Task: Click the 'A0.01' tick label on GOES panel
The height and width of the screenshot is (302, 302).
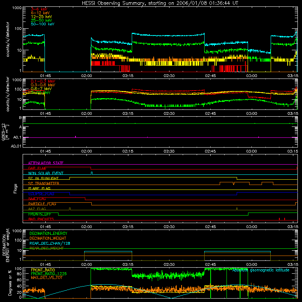Action: pos(16,146)
